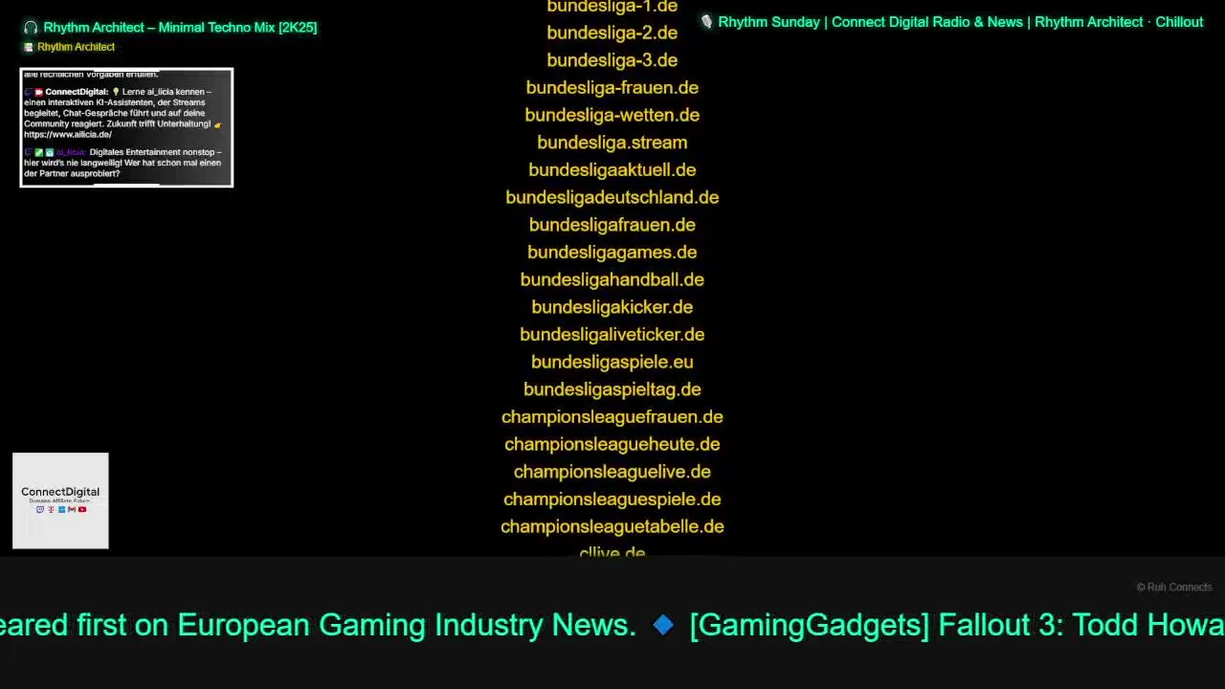Select bundesligafrauen.de in the domain list
This screenshot has height=689, width=1225.
612,225
